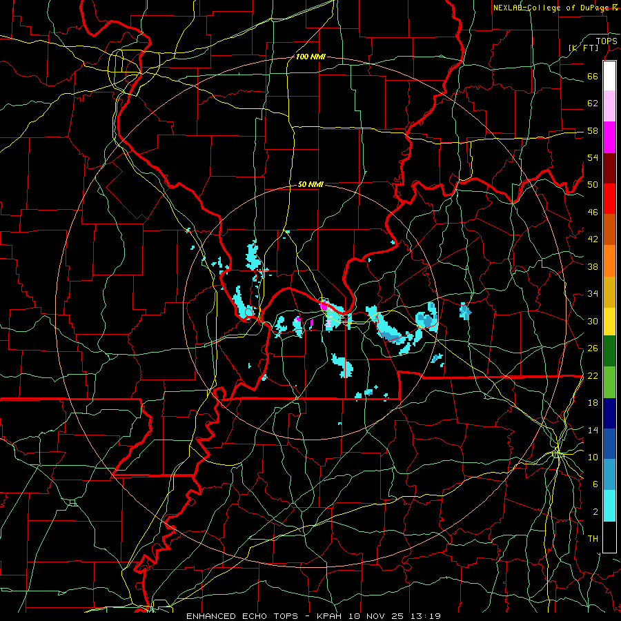Click the 'NEXLAB-College of DuPage' credit text
621x621 pixels.
point(551,8)
